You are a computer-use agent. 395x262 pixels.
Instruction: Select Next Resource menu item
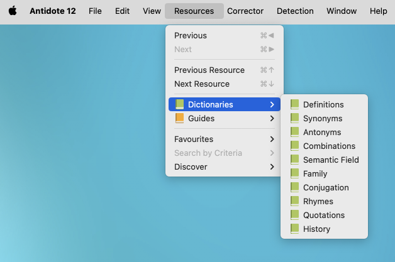[202, 84]
